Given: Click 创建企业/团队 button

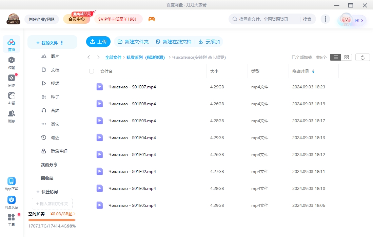Looking at the screenshot, I should [x=42, y=19].
